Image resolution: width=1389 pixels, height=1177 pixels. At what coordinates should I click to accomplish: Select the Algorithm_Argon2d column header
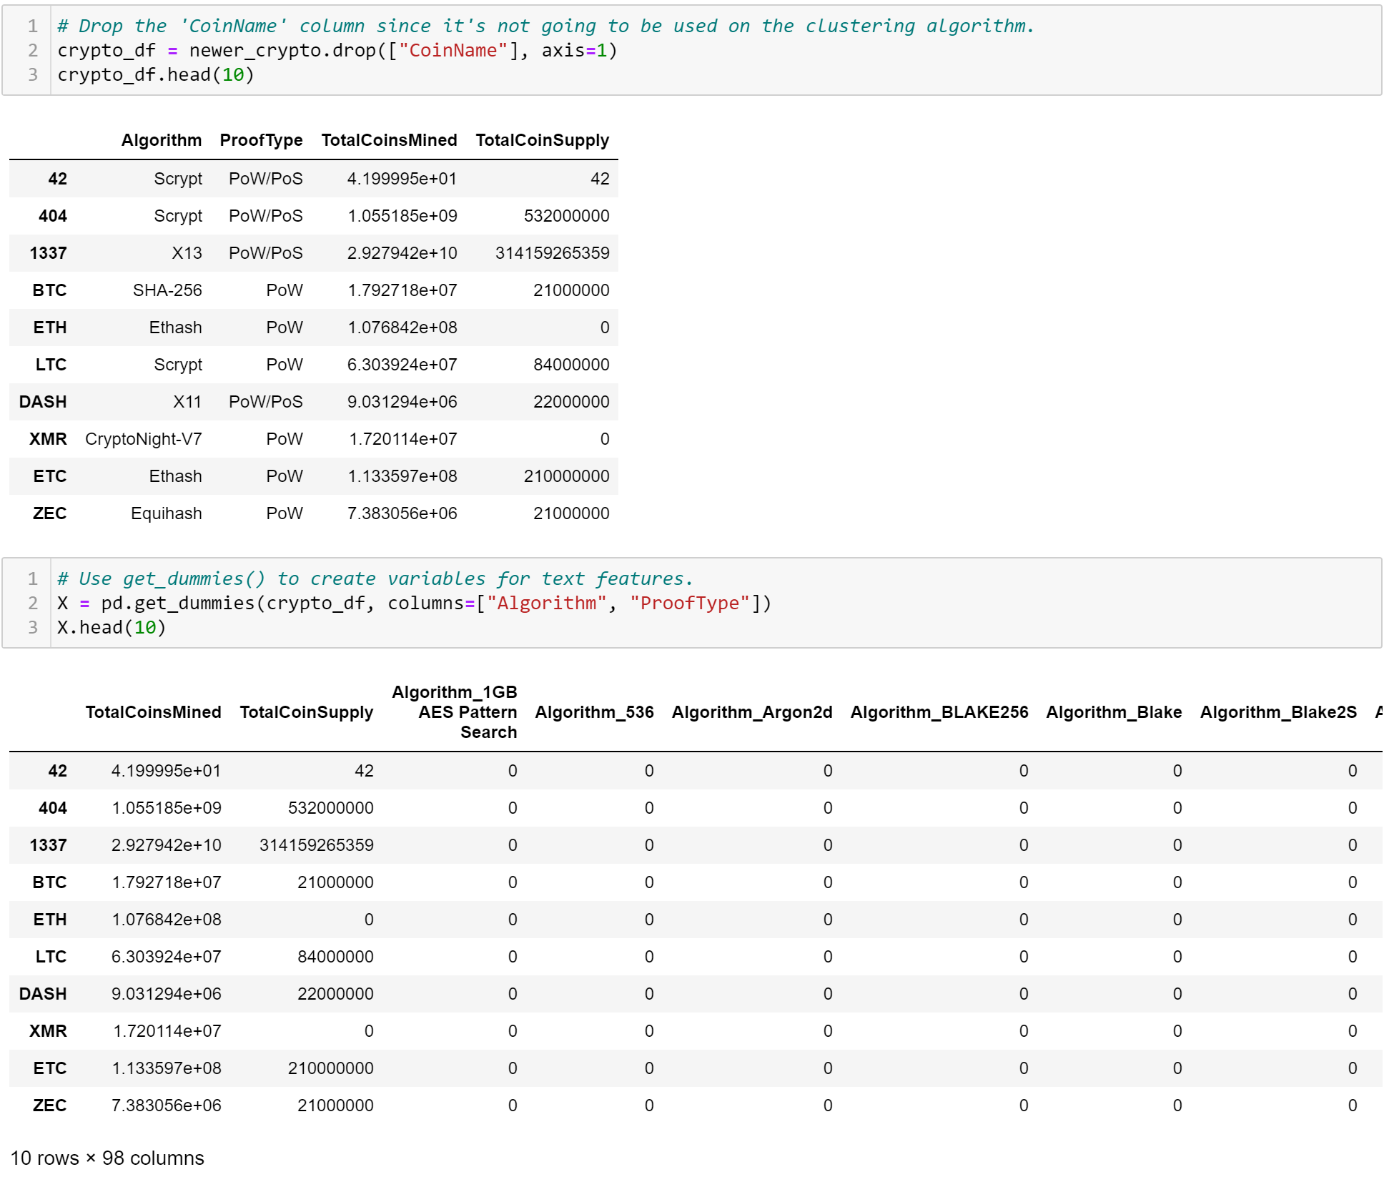(752, 712)
